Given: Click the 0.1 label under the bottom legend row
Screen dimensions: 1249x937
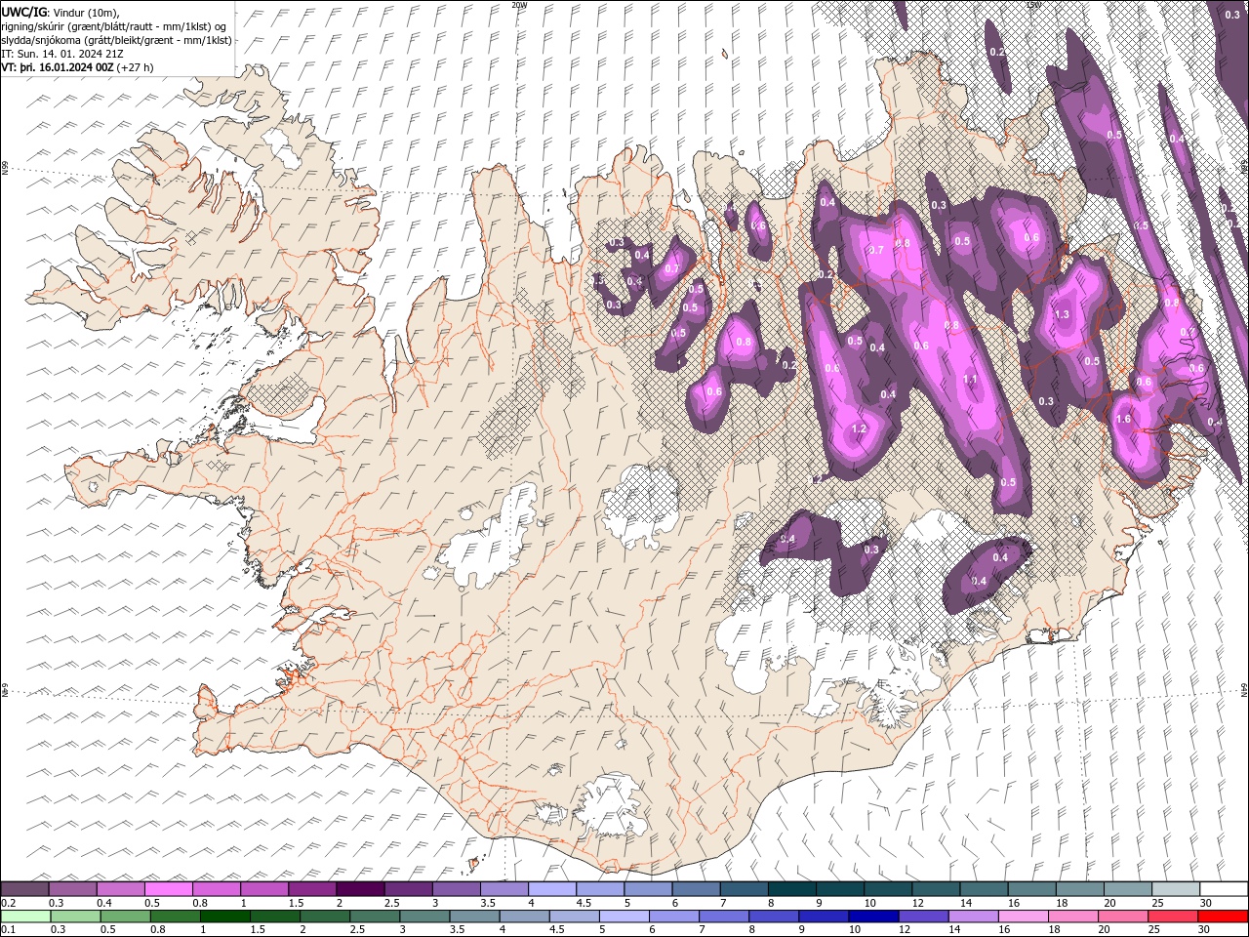Looking at the screenshot, I should pyautogui.click(x=8, y=930).
